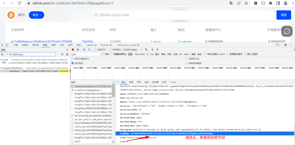Image resolution: width=295 pixels, height=145 pixels.
Task: Filter requests by WS type
Action: (181, 54)
